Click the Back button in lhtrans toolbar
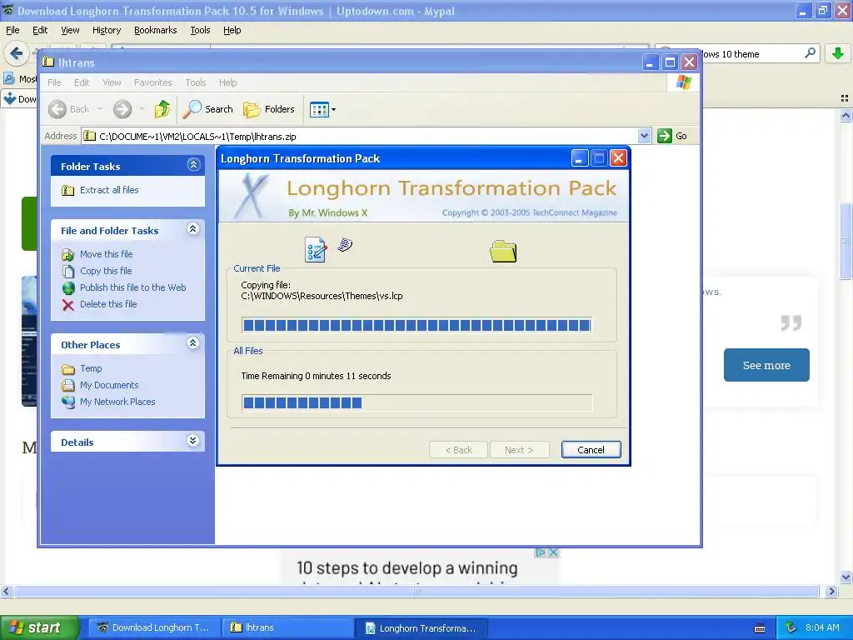 coord(69,109)
